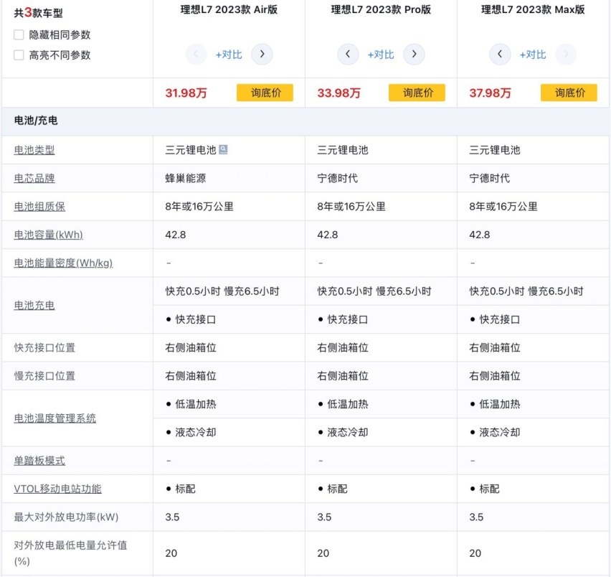This screenshot has height=577, width=611.
Task: Check the 隐藏相同参数 checkbox
Action: point(19,34)
